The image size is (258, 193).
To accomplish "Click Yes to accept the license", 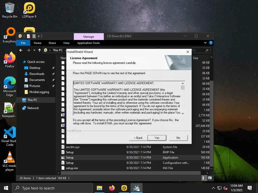I will (157, 138).
